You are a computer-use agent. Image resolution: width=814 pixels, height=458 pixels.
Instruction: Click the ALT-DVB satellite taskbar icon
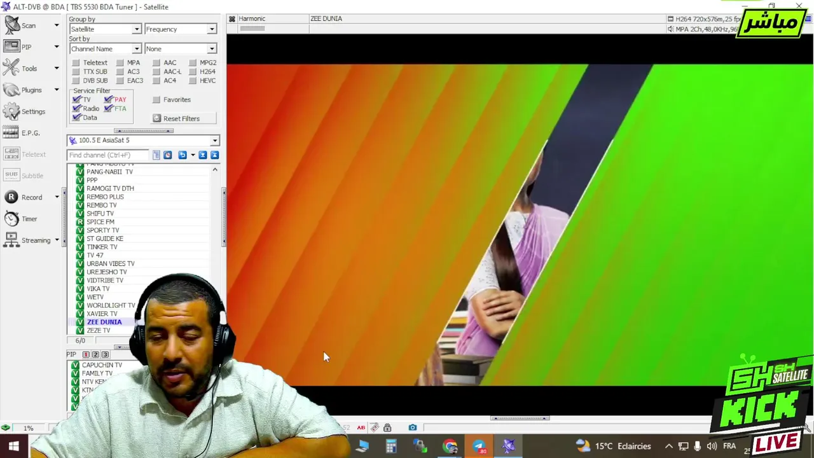[x=508, y=447]
